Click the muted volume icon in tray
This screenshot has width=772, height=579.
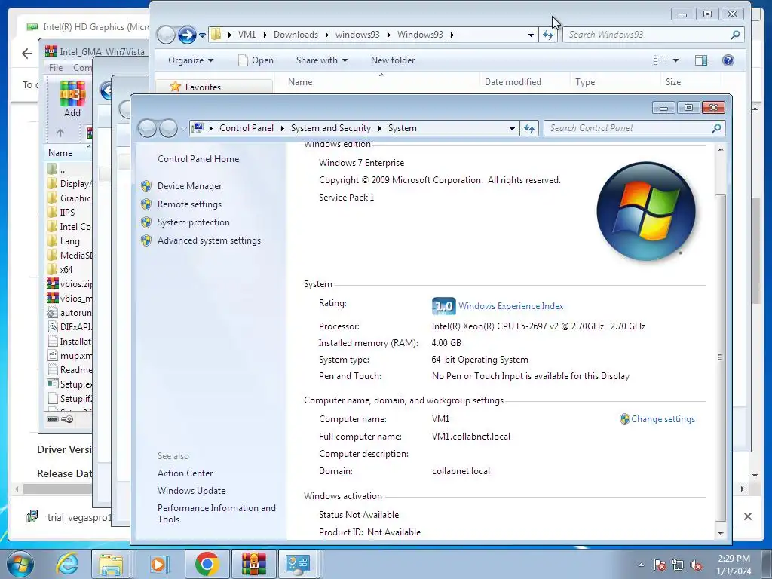tap(696, 565)
